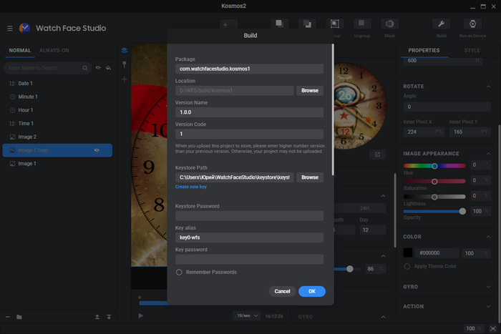This screenshot has width=501, height=334.
Task: Click the Hue slider handle
Action: (435, 165)
